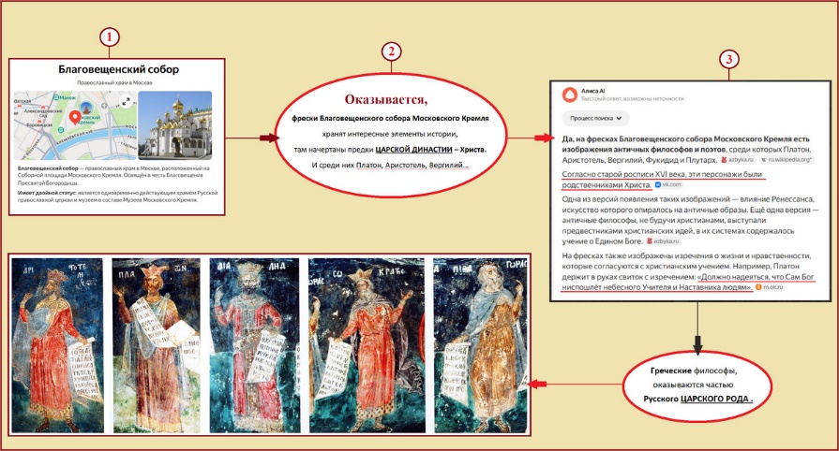Open the cathedral photo thumbnail
Viewport: 839px width, 451px height.
175,125
